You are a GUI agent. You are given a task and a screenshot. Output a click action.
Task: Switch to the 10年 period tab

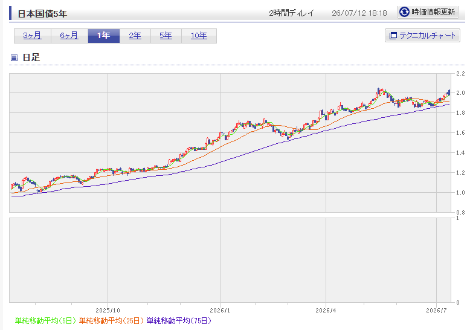(199, 36)
